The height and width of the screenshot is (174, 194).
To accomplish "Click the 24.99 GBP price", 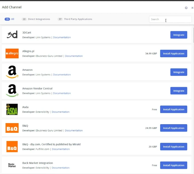I will (151, 128).
